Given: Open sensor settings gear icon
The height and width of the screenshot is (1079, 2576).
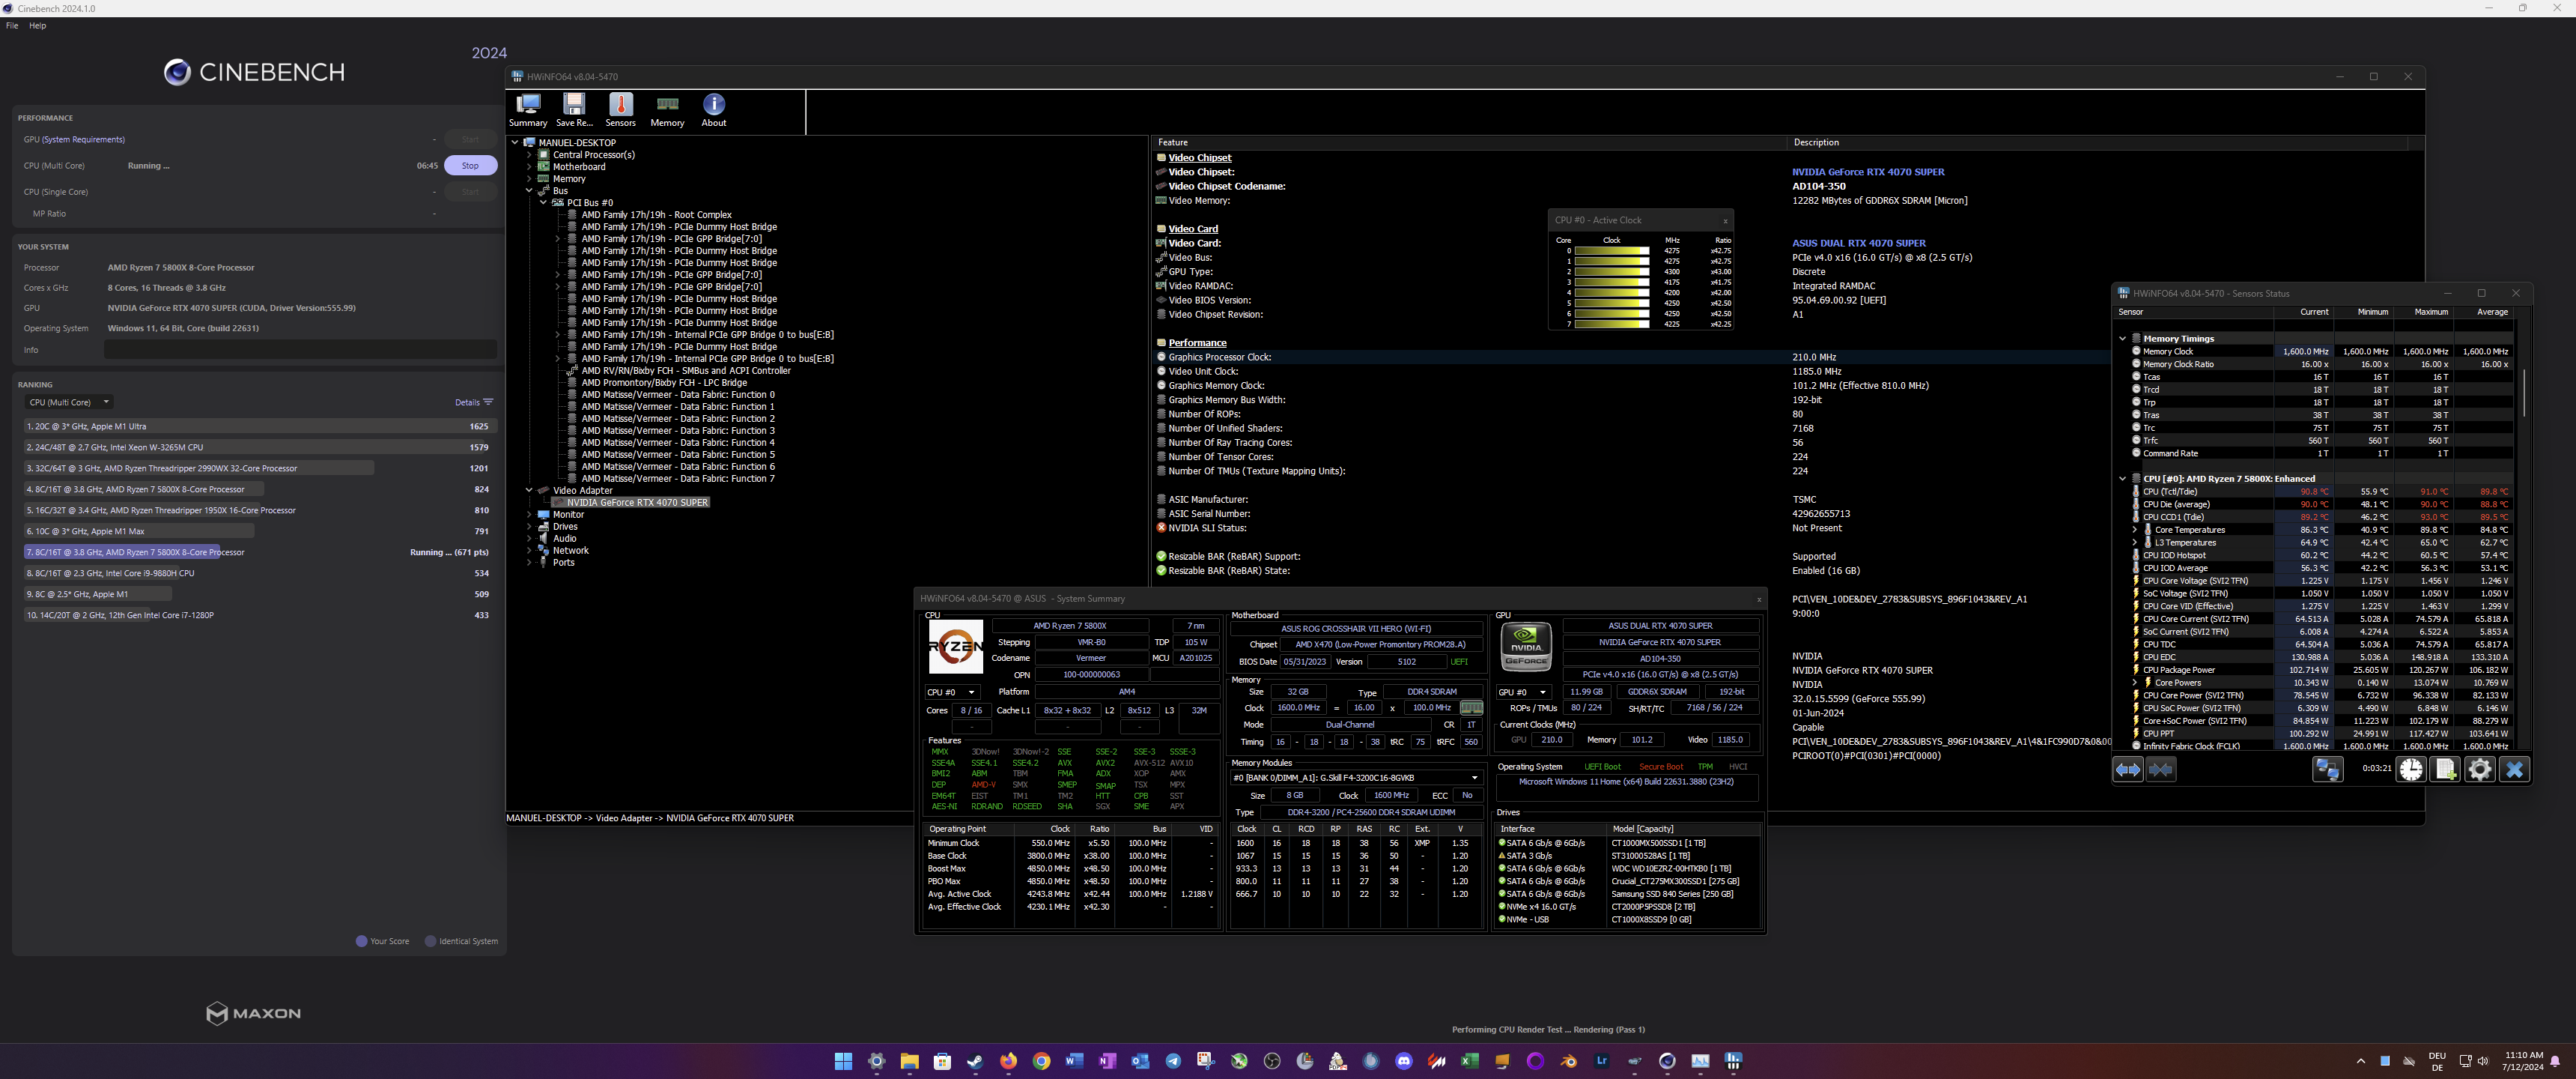Looking at the screenshot, I should (x=2479, y=769).
